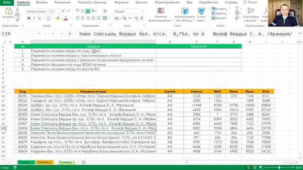Click the text orientation icon
The width and height of the screenshot is (303, 170).
[x=94, y=11]
